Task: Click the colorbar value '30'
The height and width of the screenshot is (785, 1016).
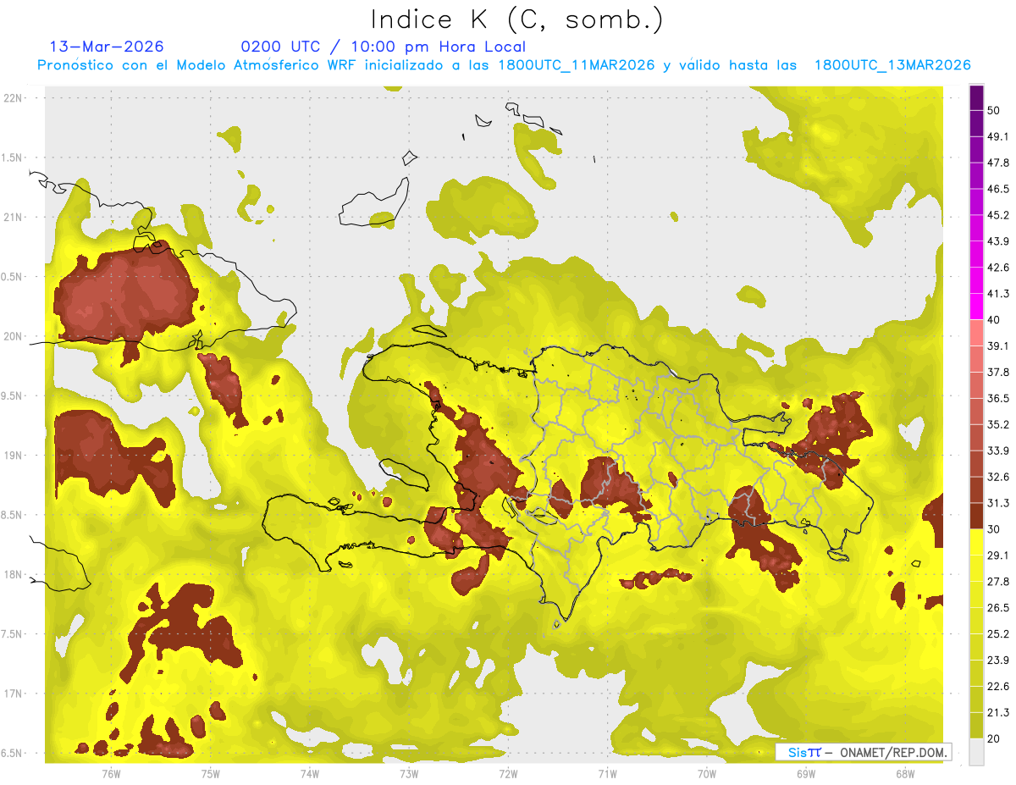Action: (994, 528)
